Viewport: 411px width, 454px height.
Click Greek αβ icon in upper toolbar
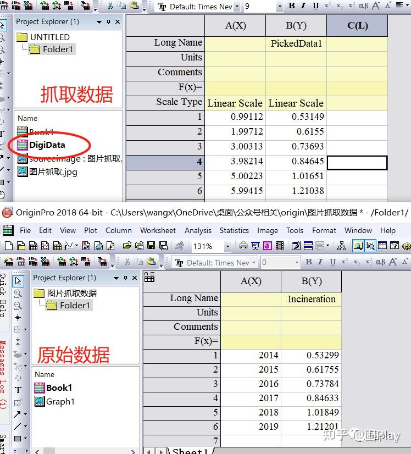pyautogui.click(x=364, y=6)
